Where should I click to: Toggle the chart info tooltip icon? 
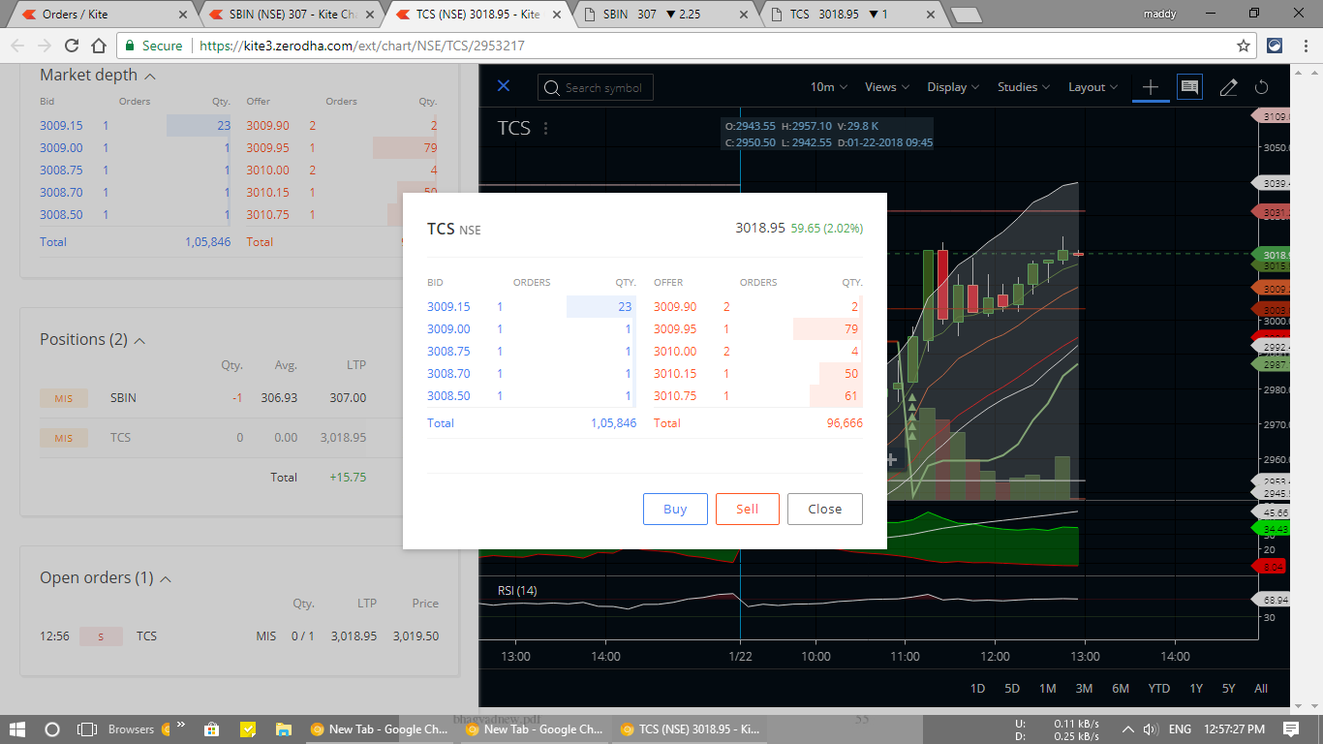(1189, 87)
